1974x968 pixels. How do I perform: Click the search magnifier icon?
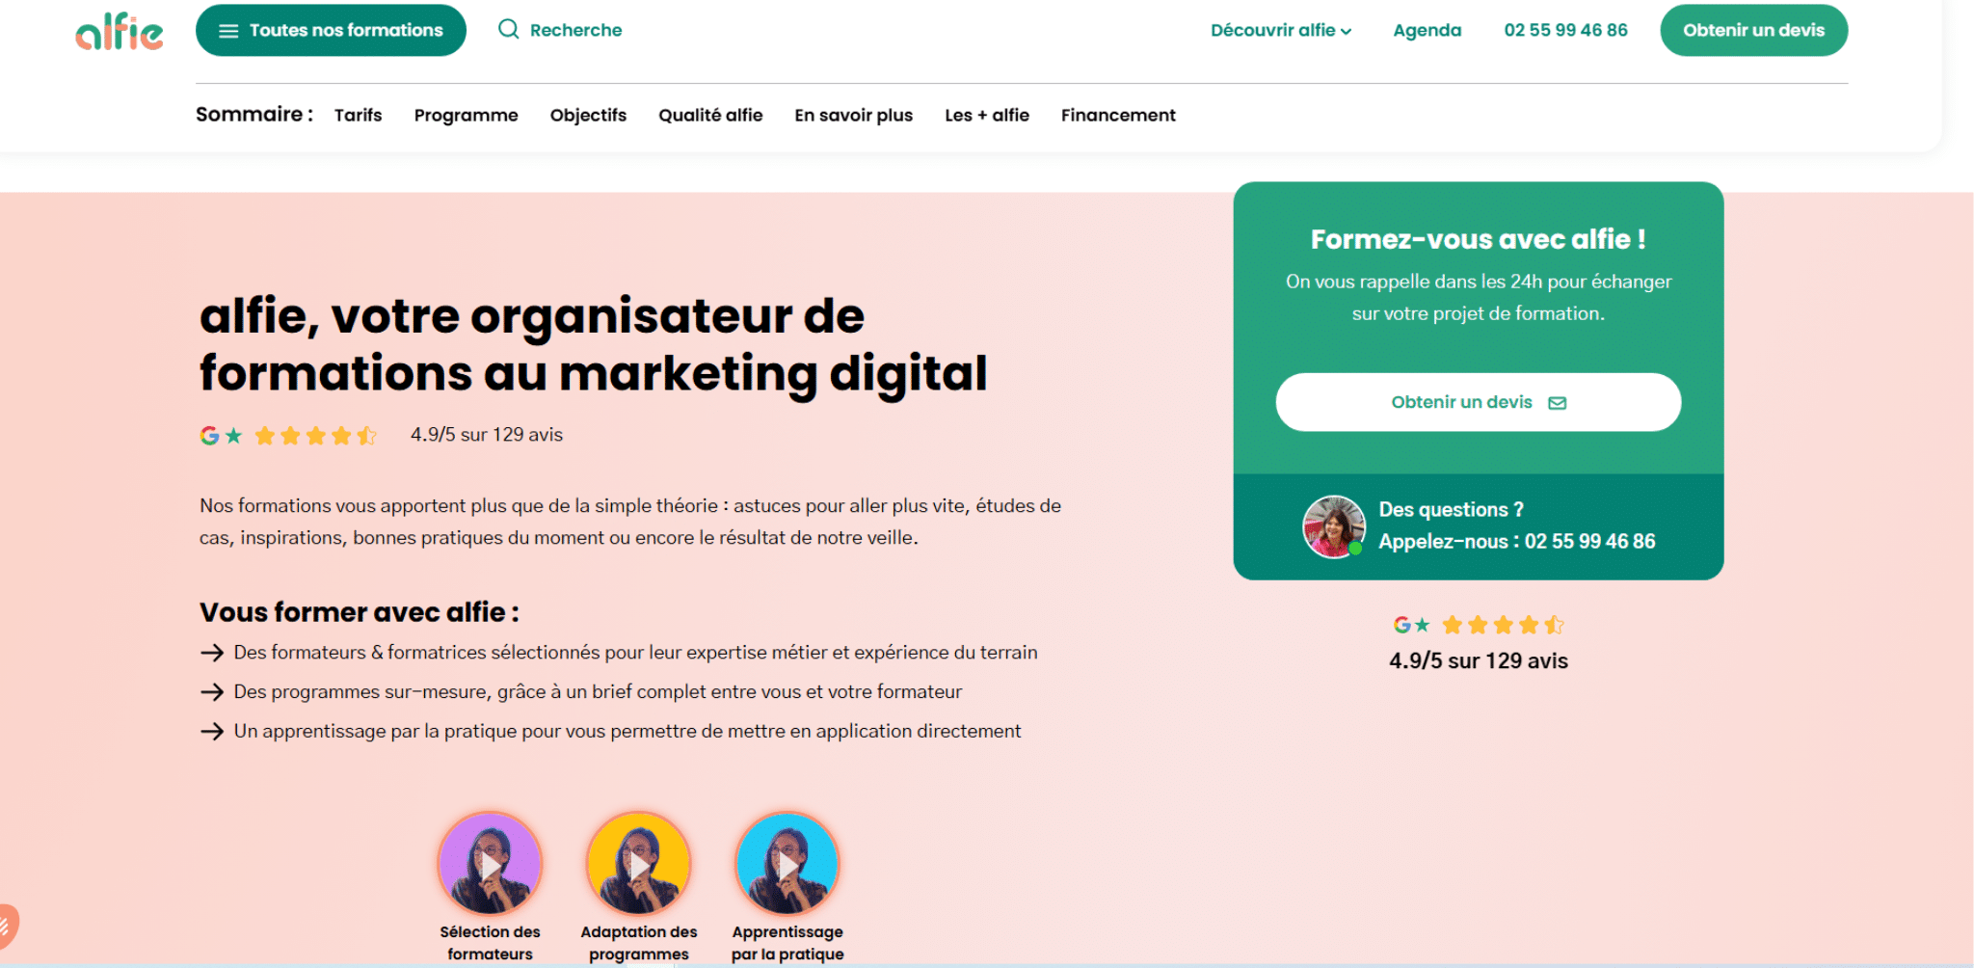(x=508, y=29)
